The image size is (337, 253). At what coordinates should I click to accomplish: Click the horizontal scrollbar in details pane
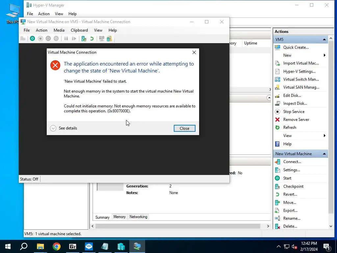(x=178, y=226)
